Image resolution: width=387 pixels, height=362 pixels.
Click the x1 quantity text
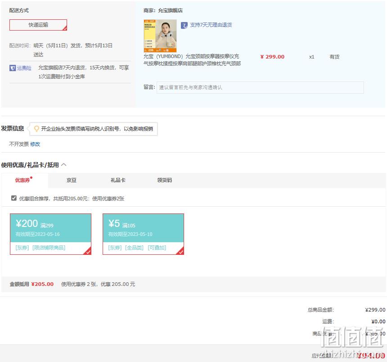(x=312, y=57)
